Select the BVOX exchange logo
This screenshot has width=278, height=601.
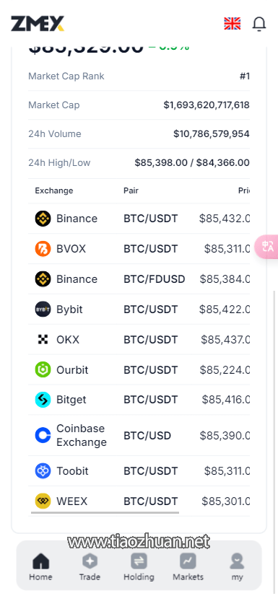tap(43, 249)
